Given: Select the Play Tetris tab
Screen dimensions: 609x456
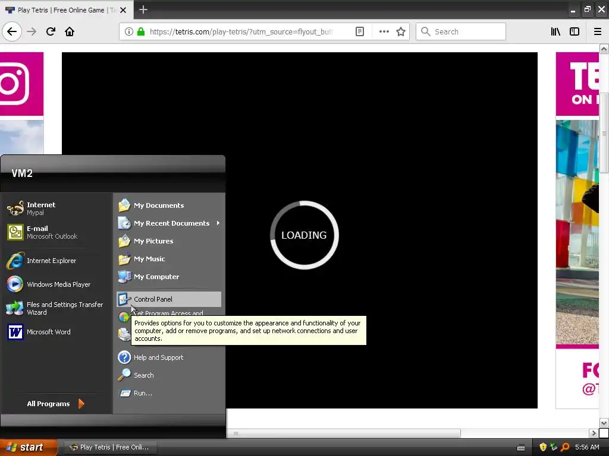Looking at the screenshot, I should (67, 9).
